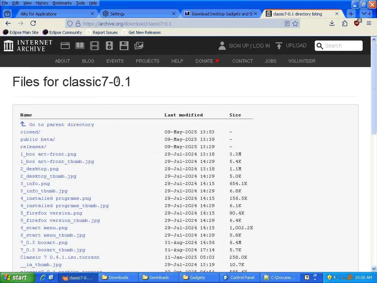This screenshot has height=283, width=377.
Task: Open the Images icon in Archive header
Action: 139,46
